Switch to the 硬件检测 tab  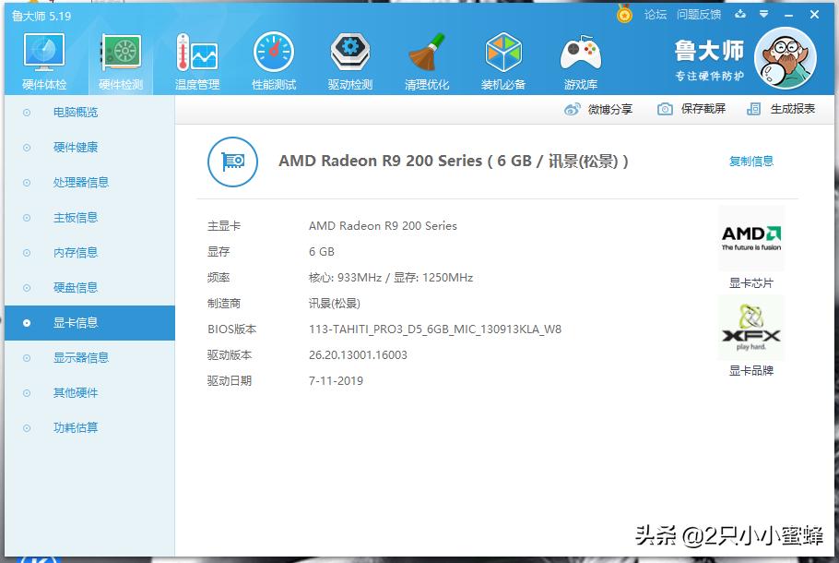[x=120, y=55]
